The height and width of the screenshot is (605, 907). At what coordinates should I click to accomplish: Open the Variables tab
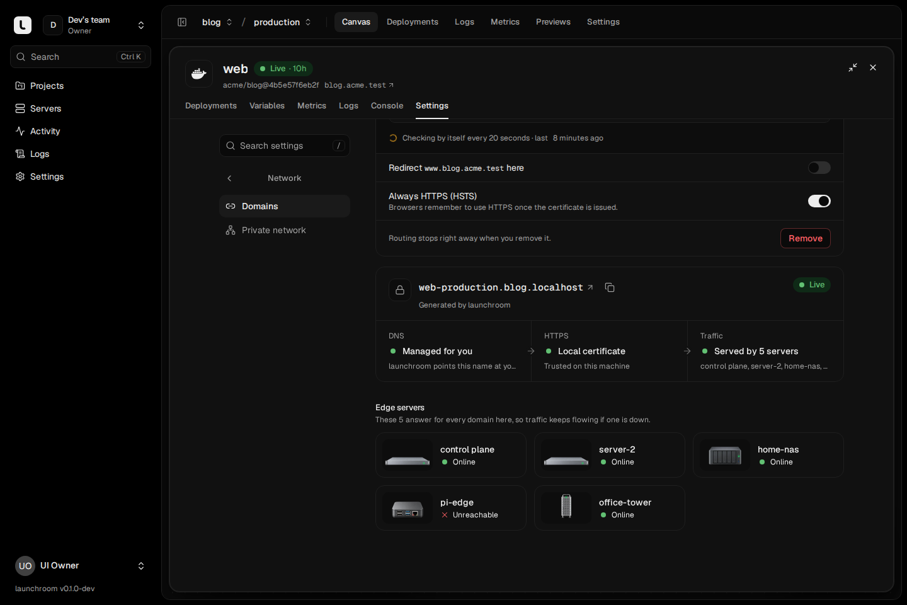pos(267,106)
